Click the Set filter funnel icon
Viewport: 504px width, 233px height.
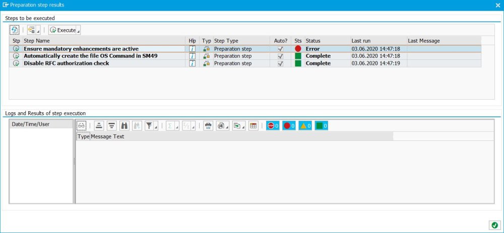click(x=149, y=126)
